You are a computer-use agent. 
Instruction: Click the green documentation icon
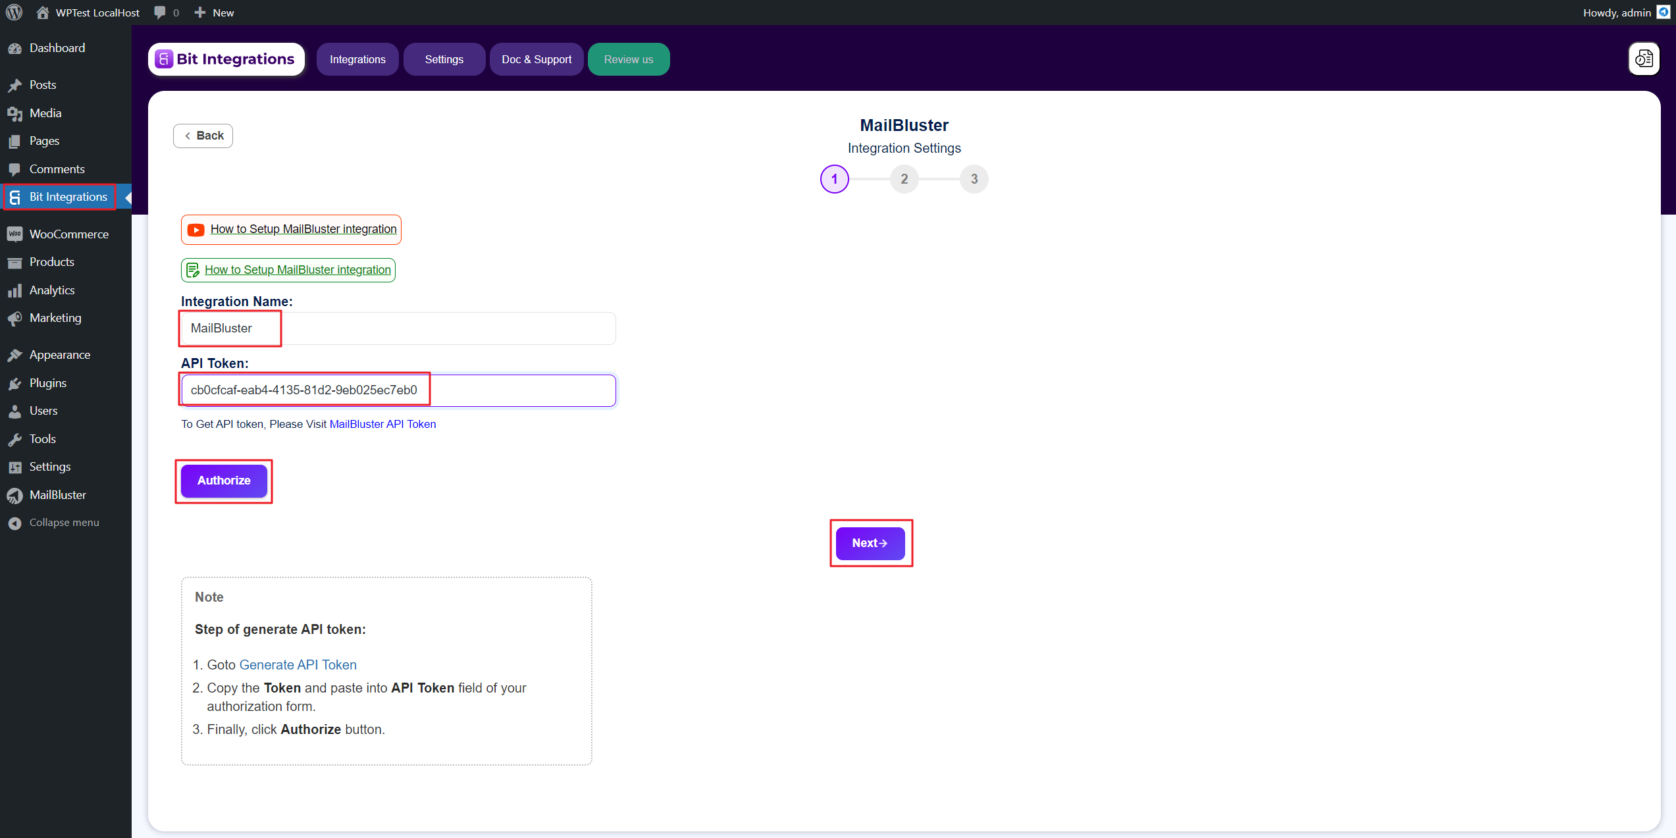(193, 270)
